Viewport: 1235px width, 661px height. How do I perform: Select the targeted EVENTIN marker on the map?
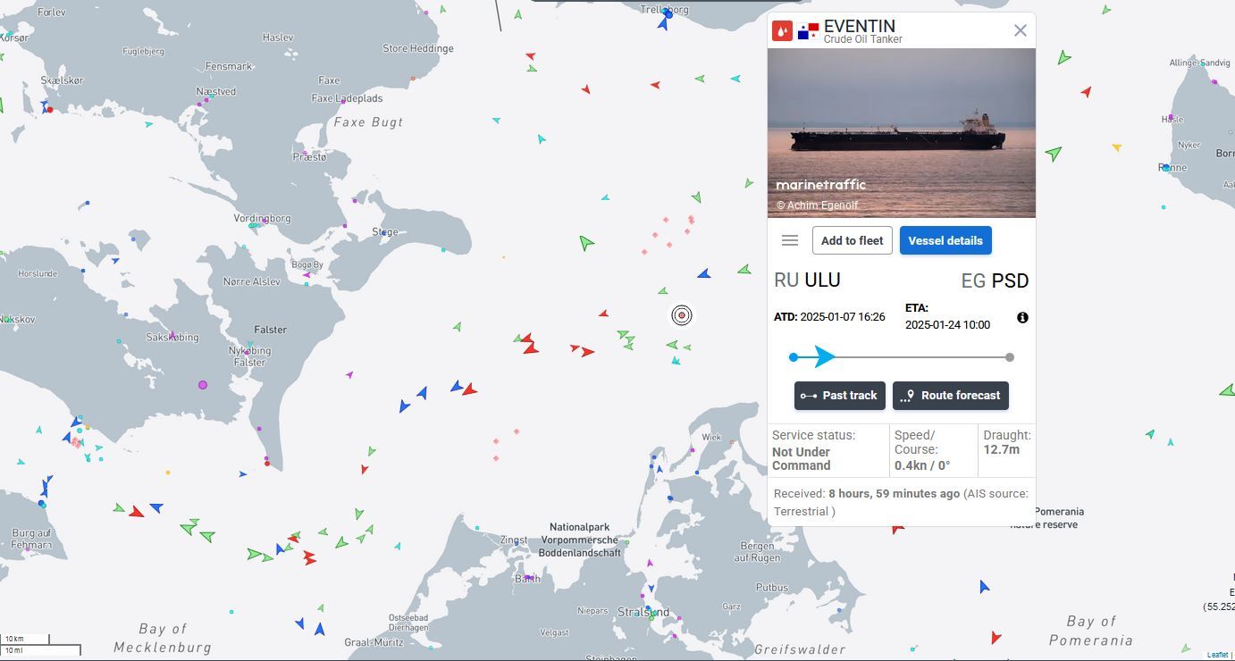pyautogui.click(x=682, y=315)
